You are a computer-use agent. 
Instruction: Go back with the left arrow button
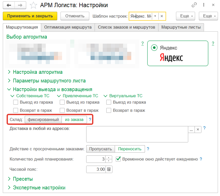pyautogui.click(x=9, y=5)
